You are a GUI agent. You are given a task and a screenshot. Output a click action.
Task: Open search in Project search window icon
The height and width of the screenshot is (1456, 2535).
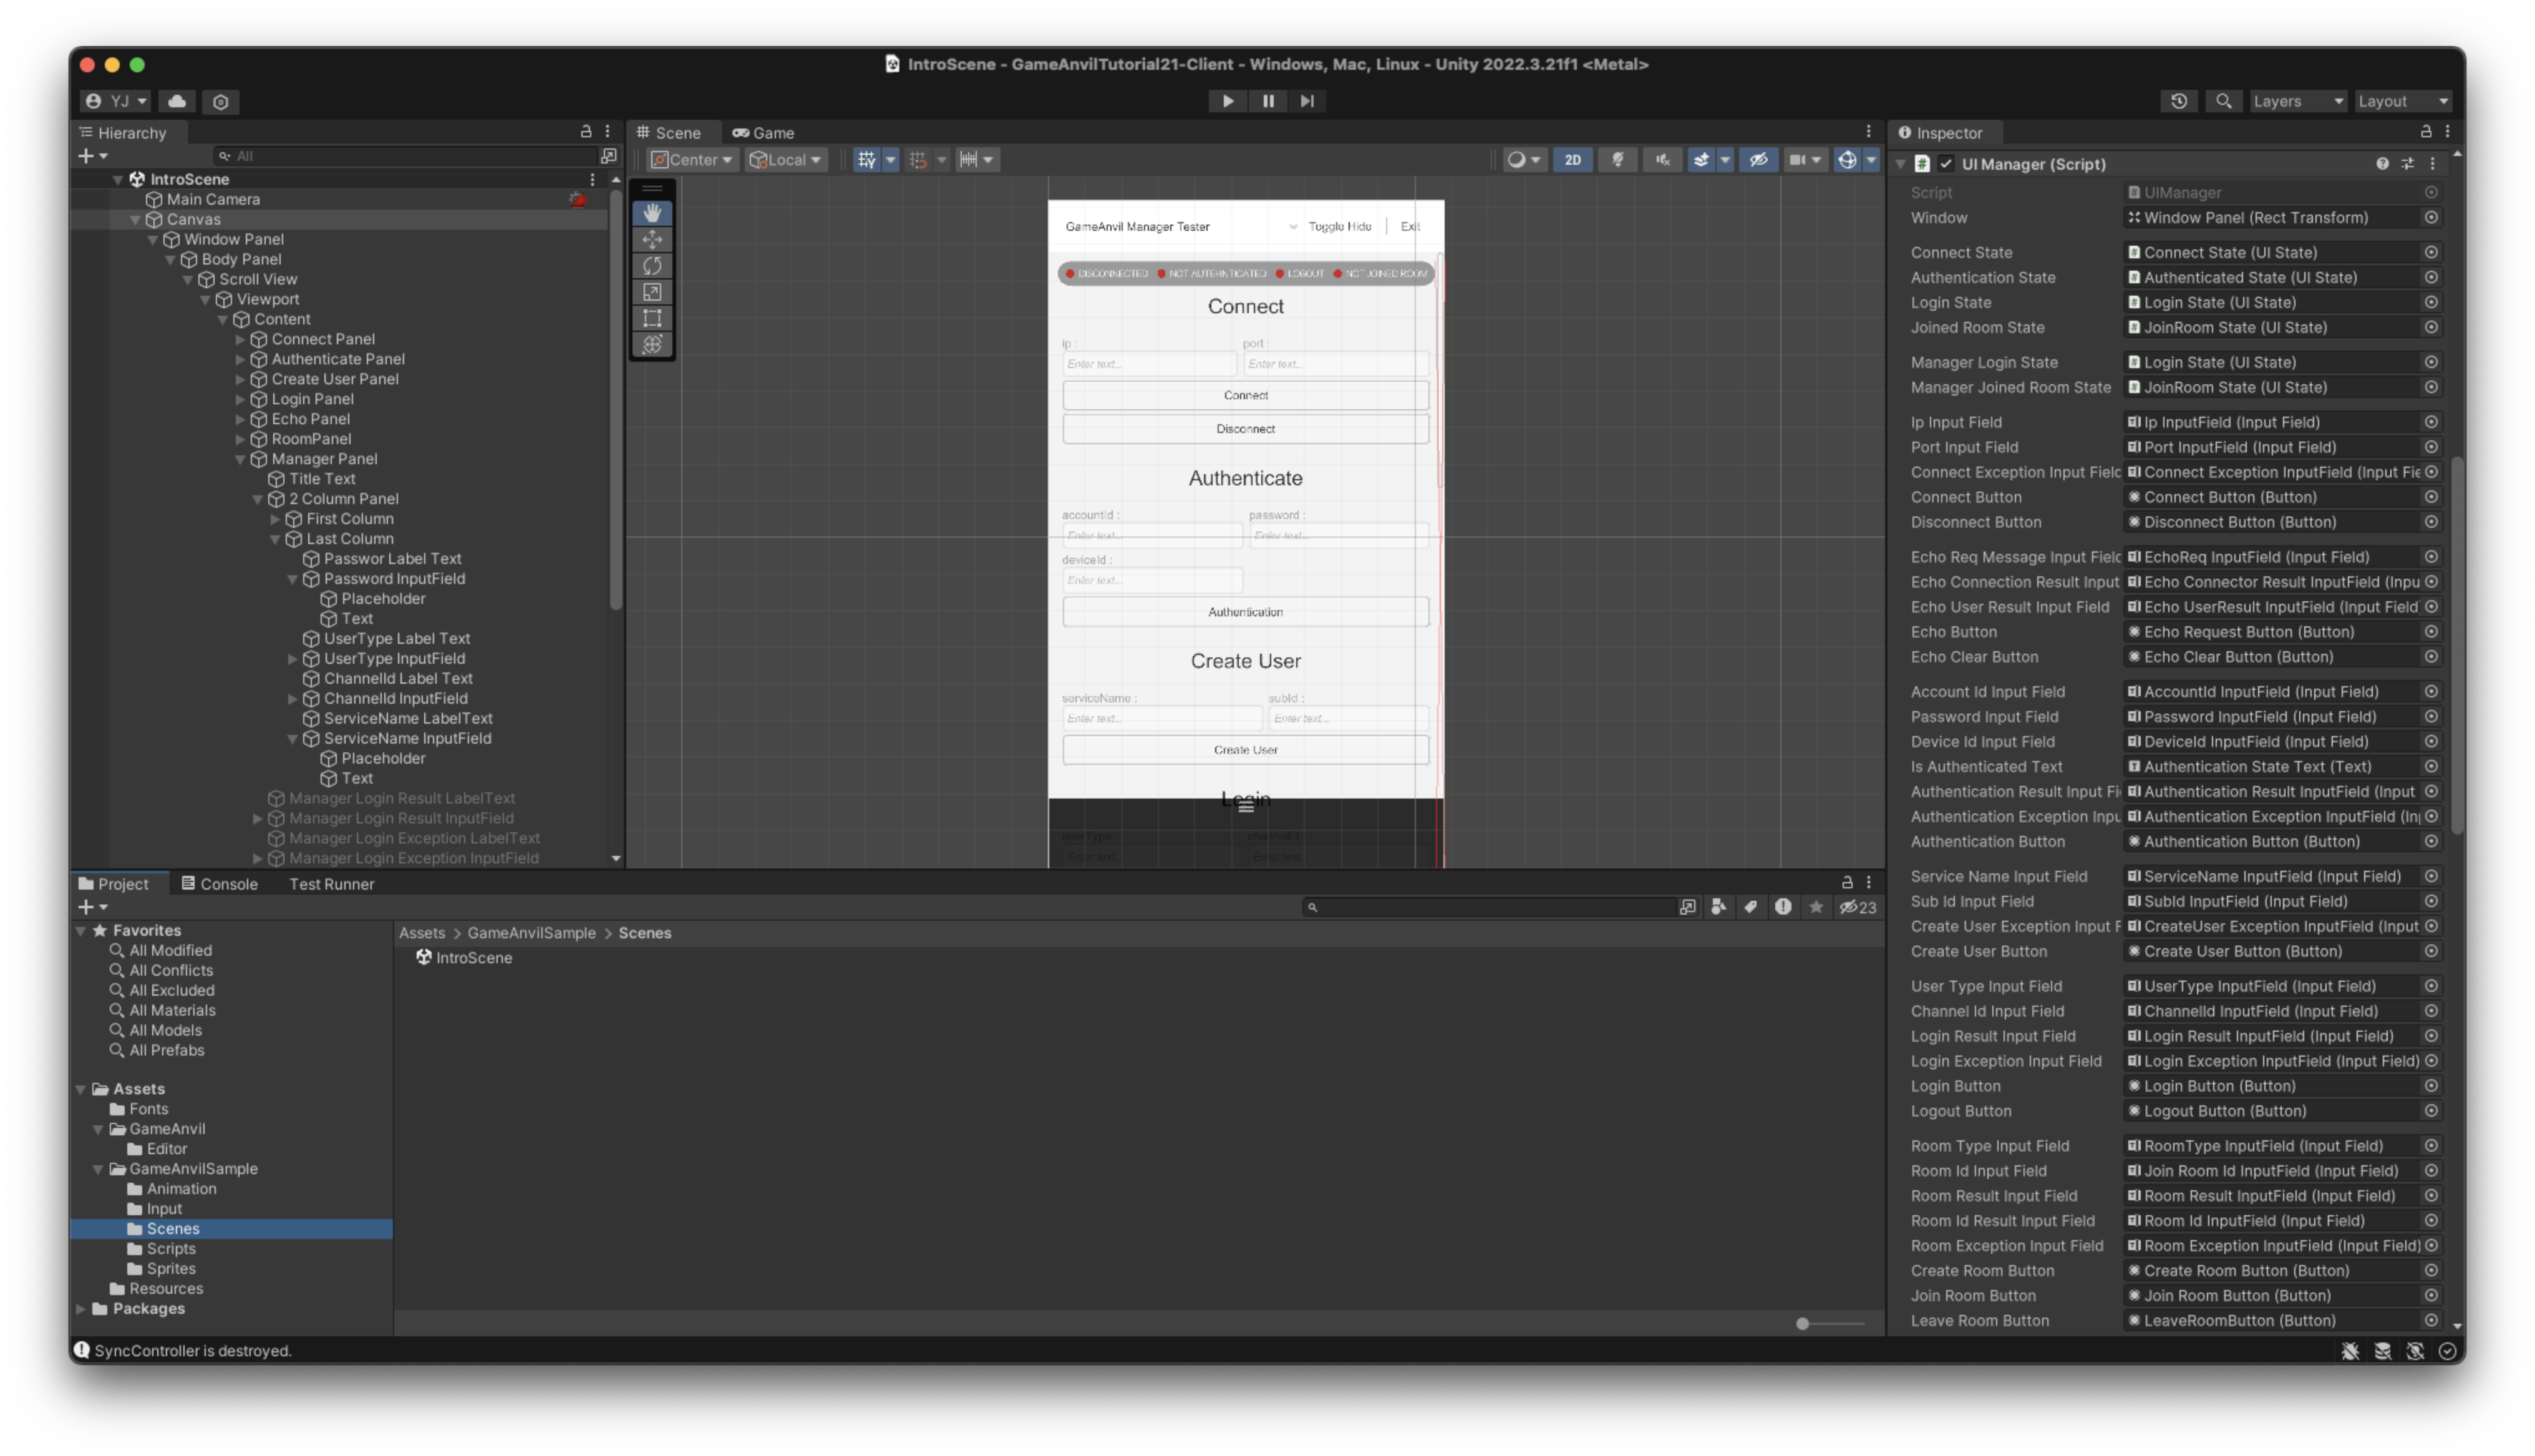pos(1687,907)
